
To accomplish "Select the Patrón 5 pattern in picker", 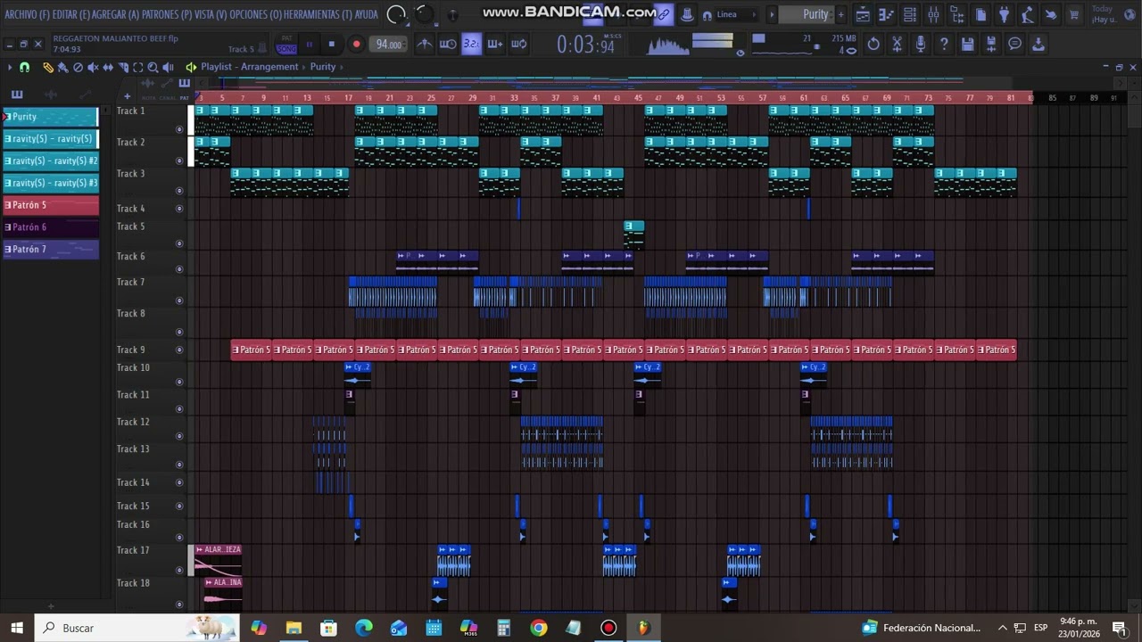I will [x=50, y=205].
